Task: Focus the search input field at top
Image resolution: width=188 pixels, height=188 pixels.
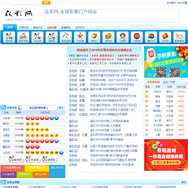Action: (x=26, y=3)
